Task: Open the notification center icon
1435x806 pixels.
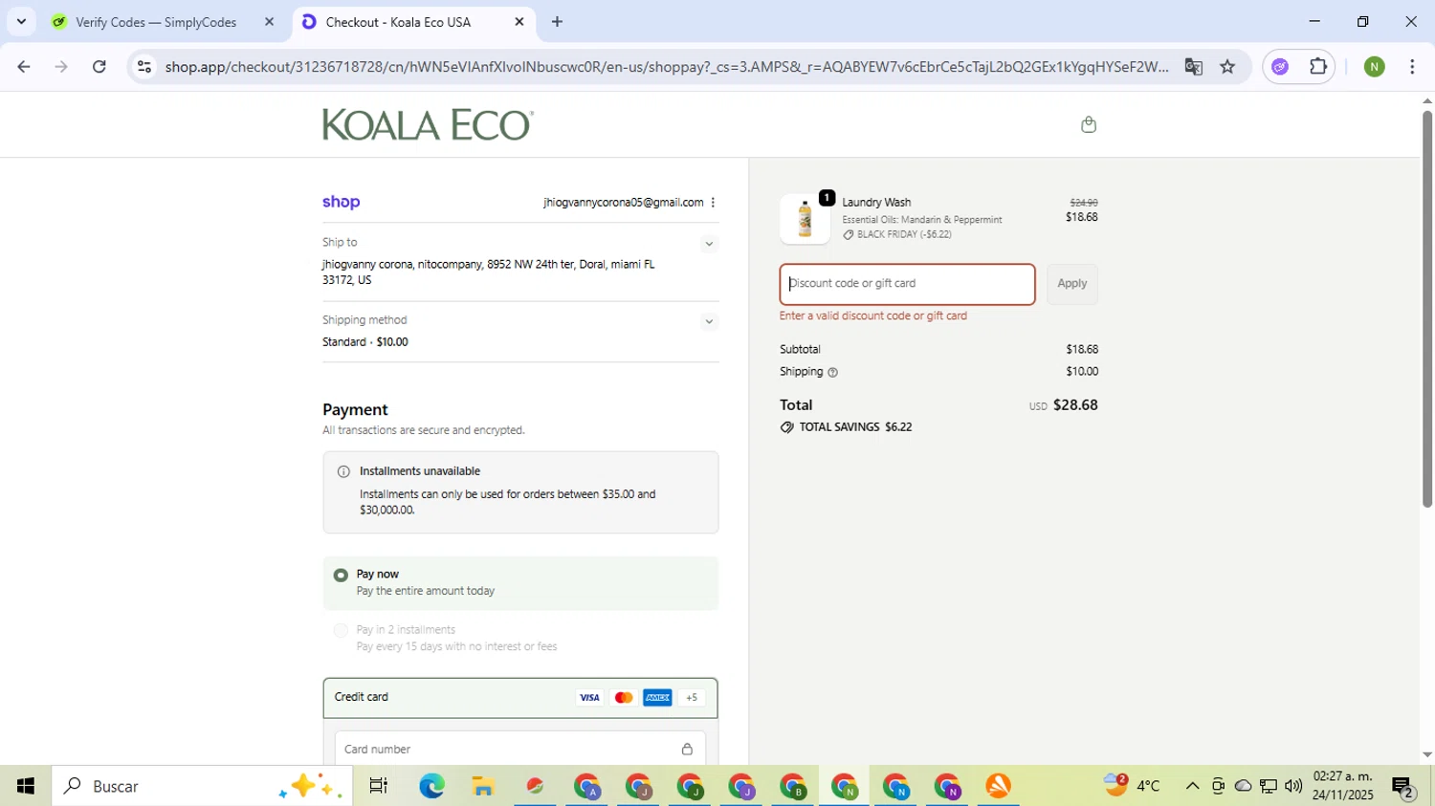Action: click(x=1403, y=787)
